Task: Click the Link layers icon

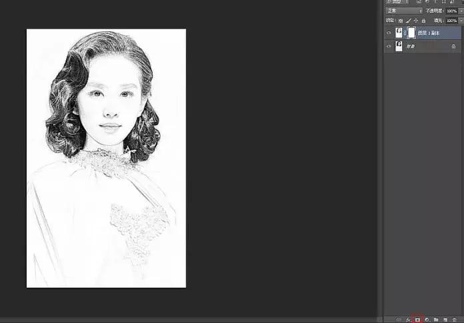Action: tap(399, 320)
